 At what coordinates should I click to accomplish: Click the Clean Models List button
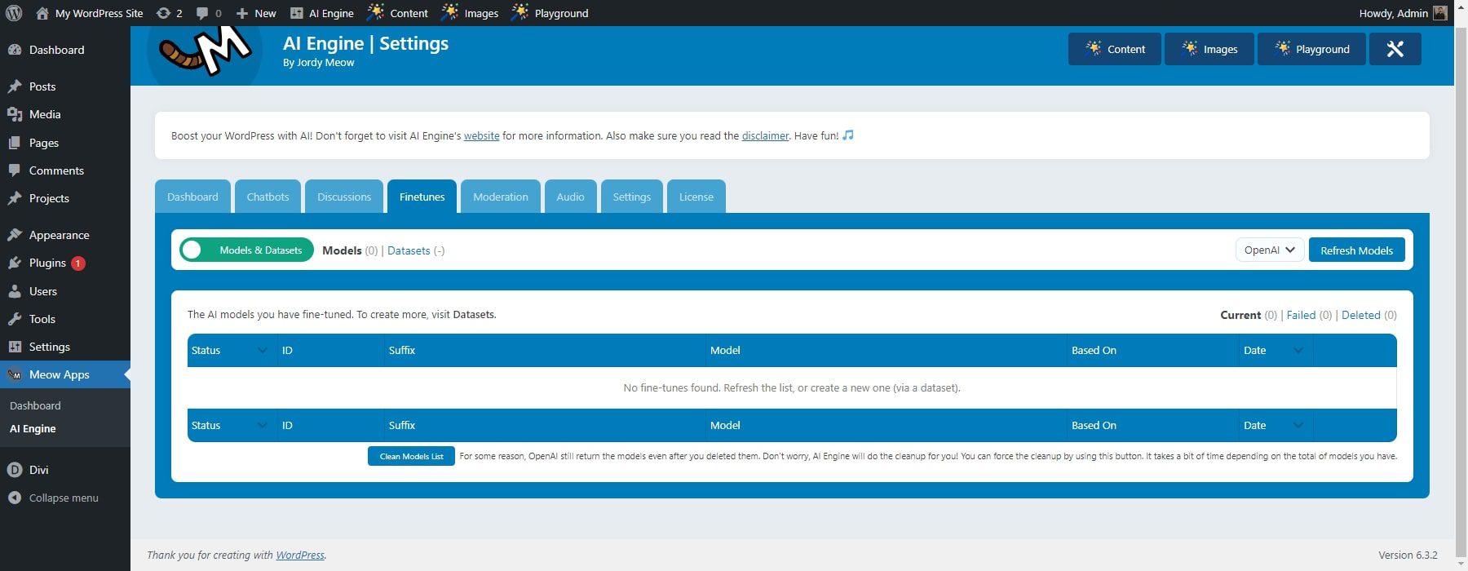(411, 456)
